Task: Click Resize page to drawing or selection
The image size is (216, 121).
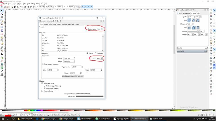Action: coord(72,76)
